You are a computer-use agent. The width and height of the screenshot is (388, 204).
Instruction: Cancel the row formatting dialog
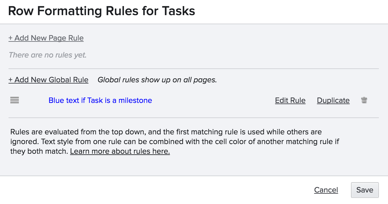[x=326, y=190]
